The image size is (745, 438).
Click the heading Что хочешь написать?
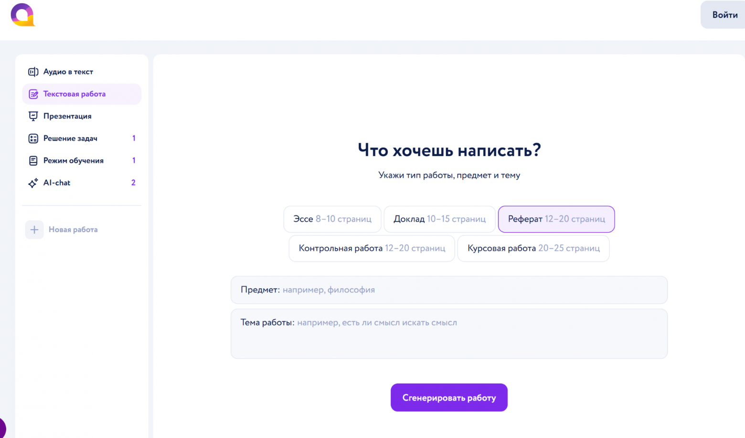[x=449, y=150]
